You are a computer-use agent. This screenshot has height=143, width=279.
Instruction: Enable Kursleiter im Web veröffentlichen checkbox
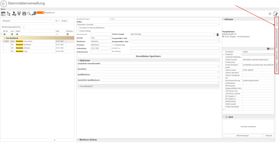click(78, 28)
